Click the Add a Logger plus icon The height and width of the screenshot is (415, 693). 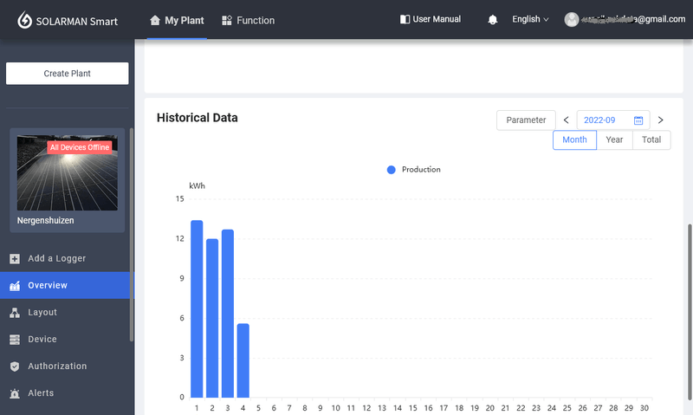coord(15,258)
